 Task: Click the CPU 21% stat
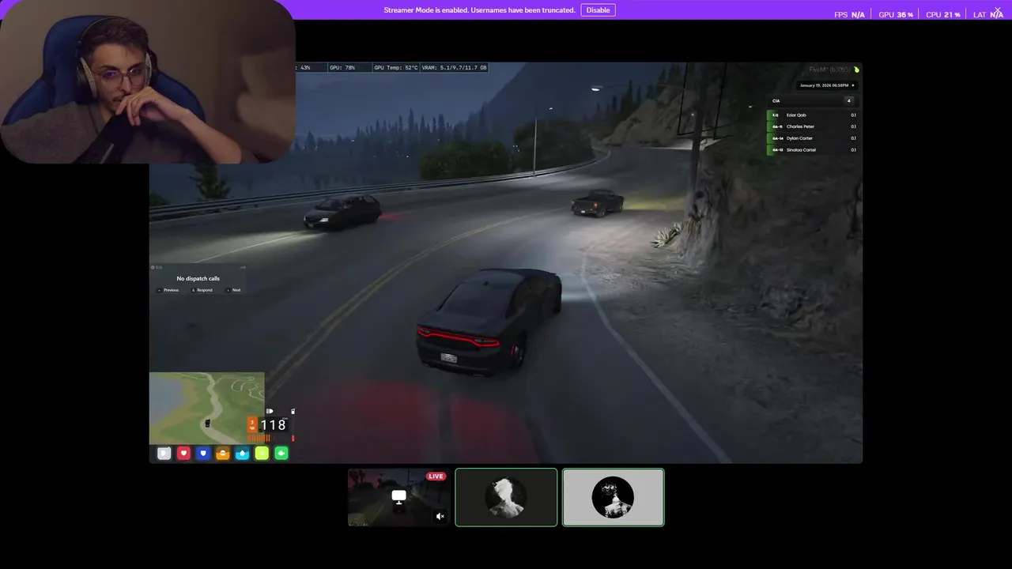click(943, 15)
